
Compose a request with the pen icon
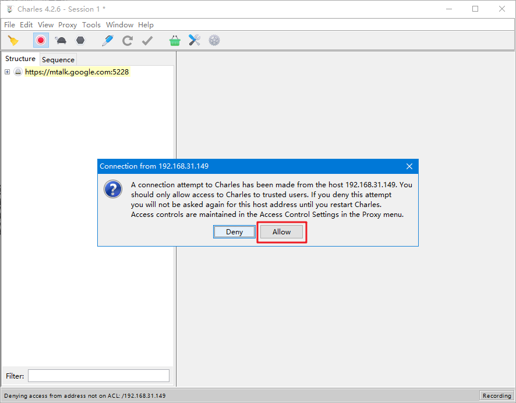pos(108,41)
